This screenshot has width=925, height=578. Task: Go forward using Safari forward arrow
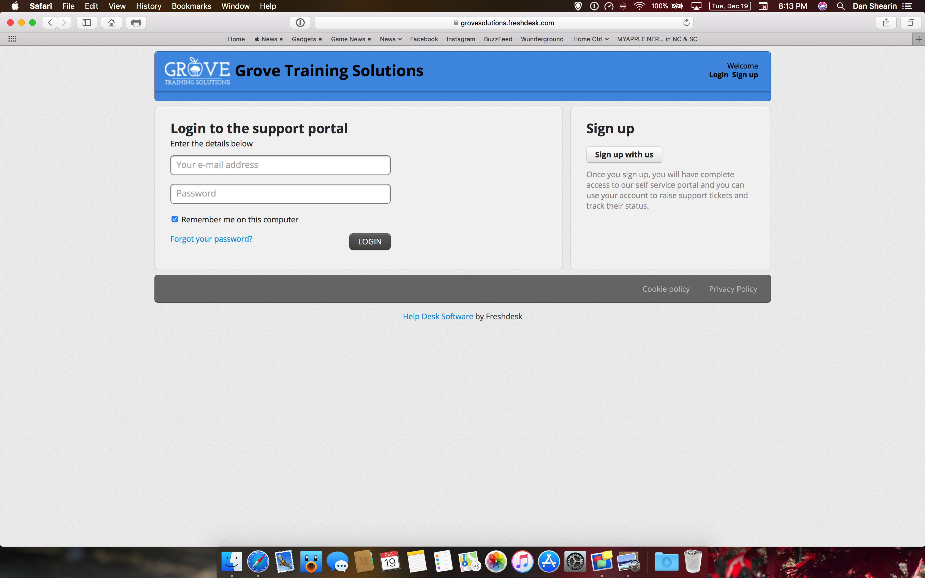64,23
